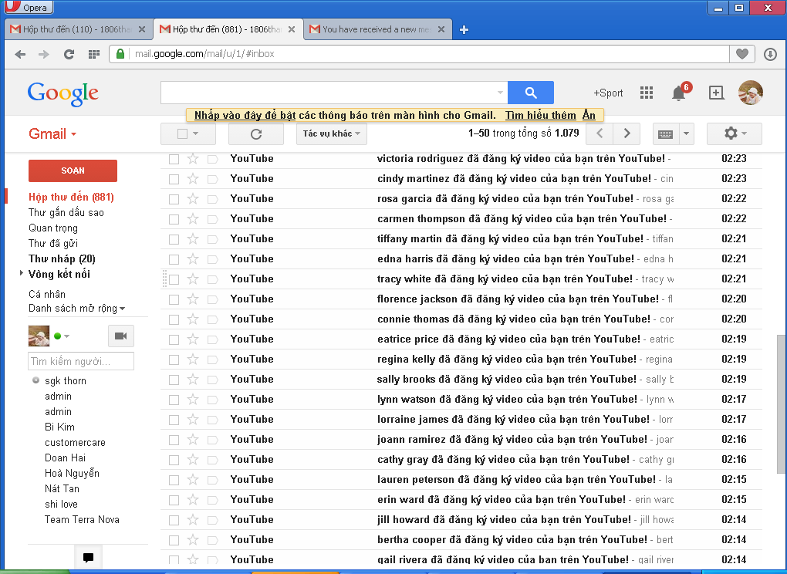Click the Opera browser reload button

coord(69,54)
